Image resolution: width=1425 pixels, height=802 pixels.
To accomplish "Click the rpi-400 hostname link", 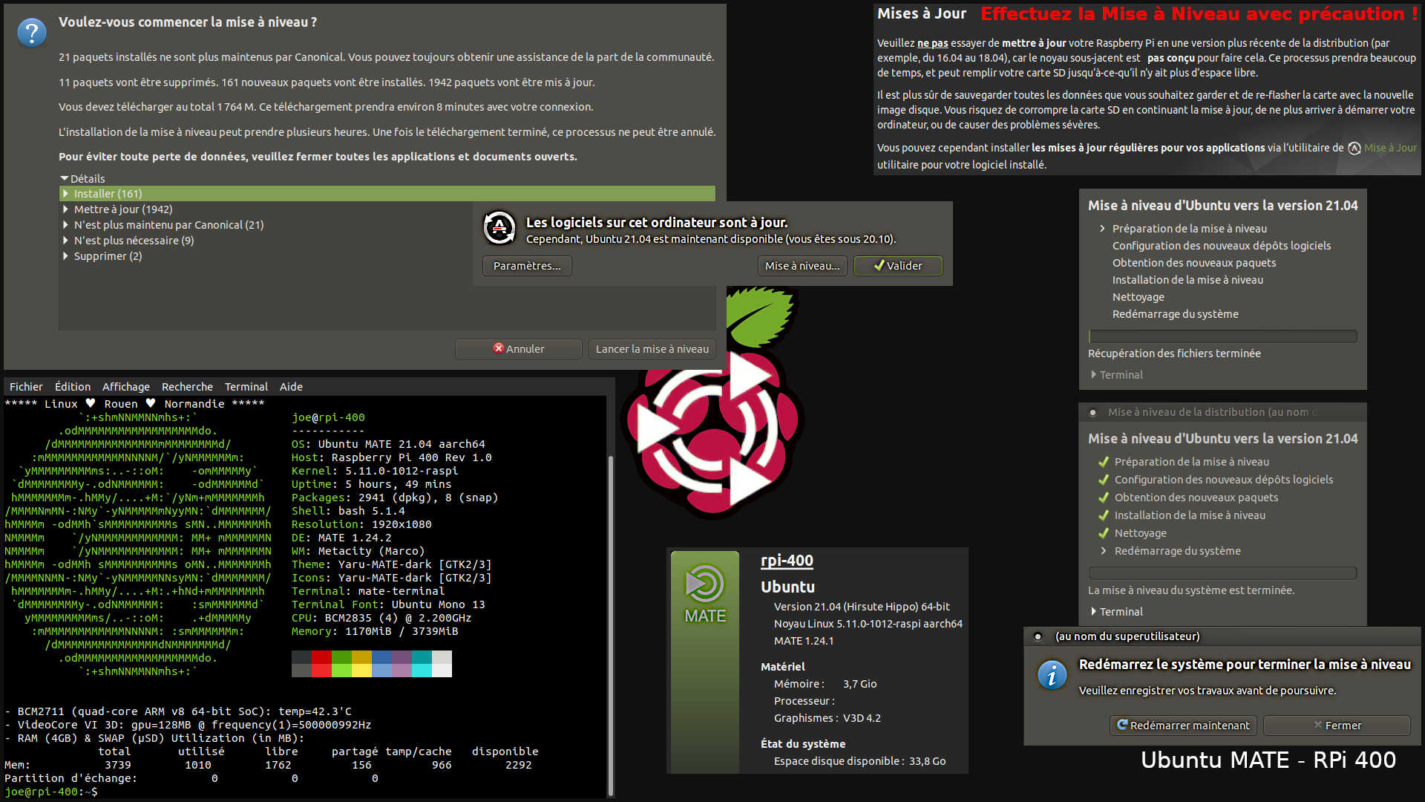I will 787,561.
